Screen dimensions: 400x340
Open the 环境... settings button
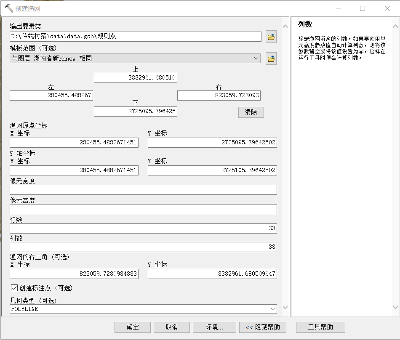click(214, 327)
